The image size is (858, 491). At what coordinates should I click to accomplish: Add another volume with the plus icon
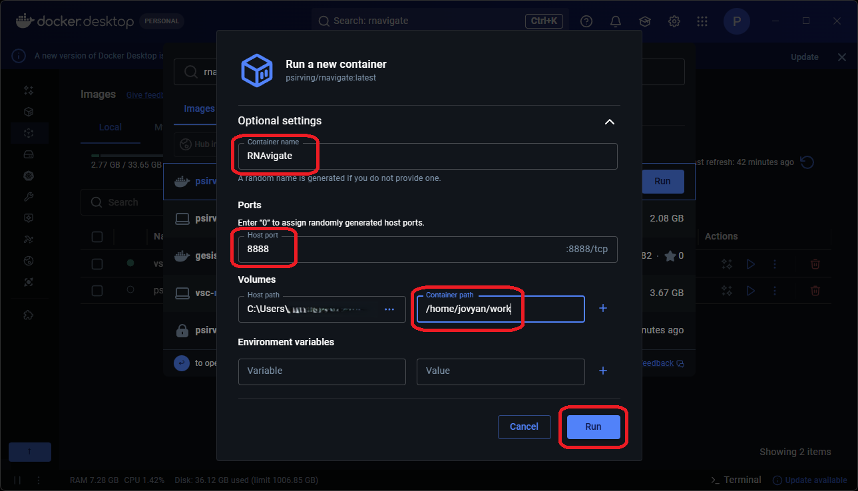[x=603, y=309]
